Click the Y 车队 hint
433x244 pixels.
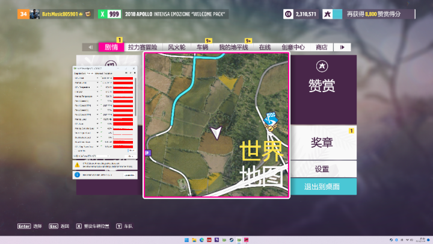pos(124,227)
